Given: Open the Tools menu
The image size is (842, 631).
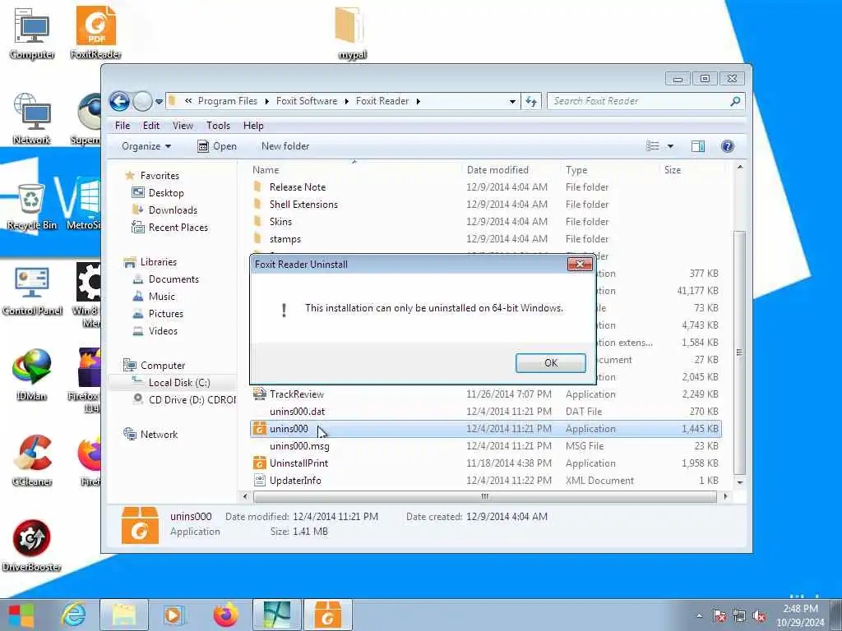Looking at the screenshot, I should coord(218,126).
